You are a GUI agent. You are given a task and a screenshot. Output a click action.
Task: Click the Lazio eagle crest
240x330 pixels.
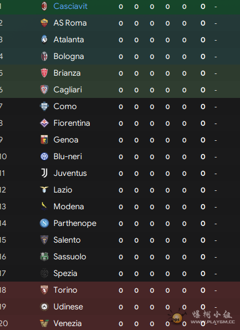click(x=44, y=190)
